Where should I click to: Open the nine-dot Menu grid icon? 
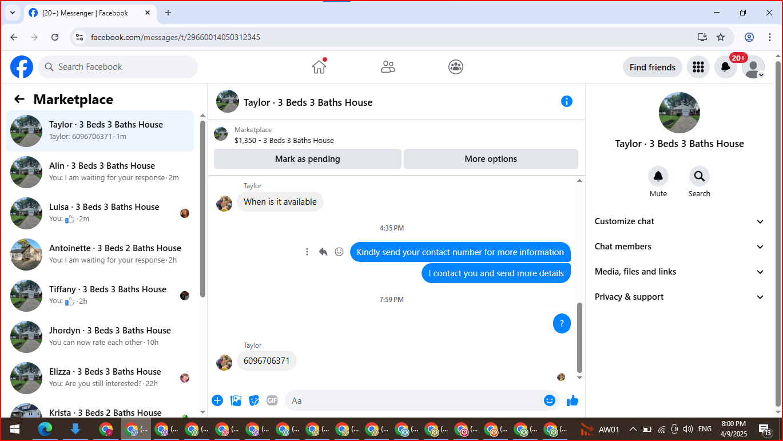point(698,67)
